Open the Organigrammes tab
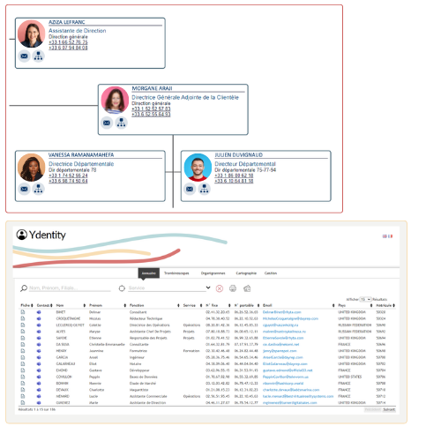441x441 pixels. (x=213, y=273)
